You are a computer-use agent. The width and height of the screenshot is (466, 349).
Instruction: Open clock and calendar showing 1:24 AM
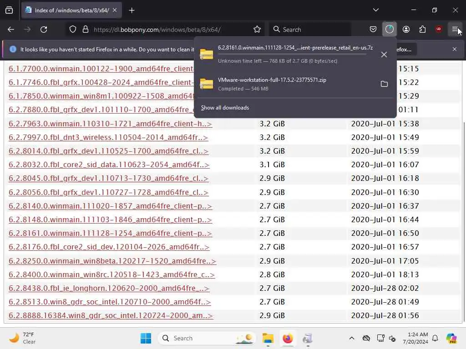click(x=415, y=338)
